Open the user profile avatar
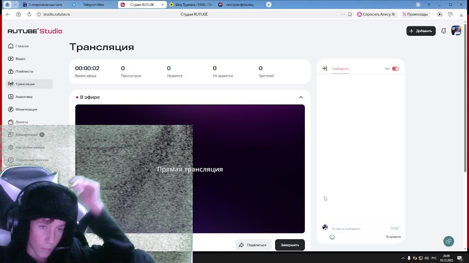 click(x=456, y=31)
